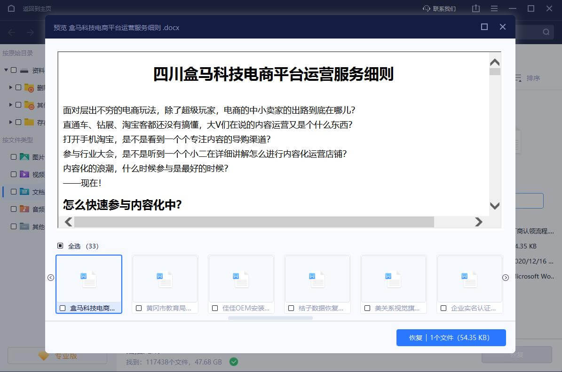Open the 美关系视觉旗 document thumbnail
This screenshot has height=372, width=562.
394,279
